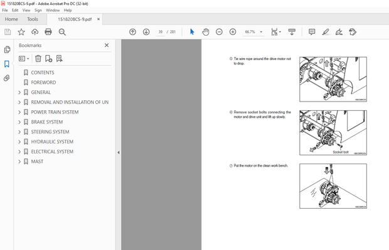Delete selected bookmark trash icon

click(38, 58)
